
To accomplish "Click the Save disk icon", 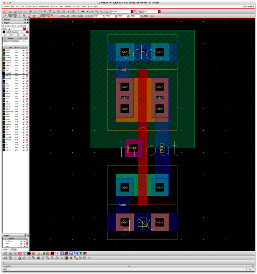I will [x=15, y=11].
